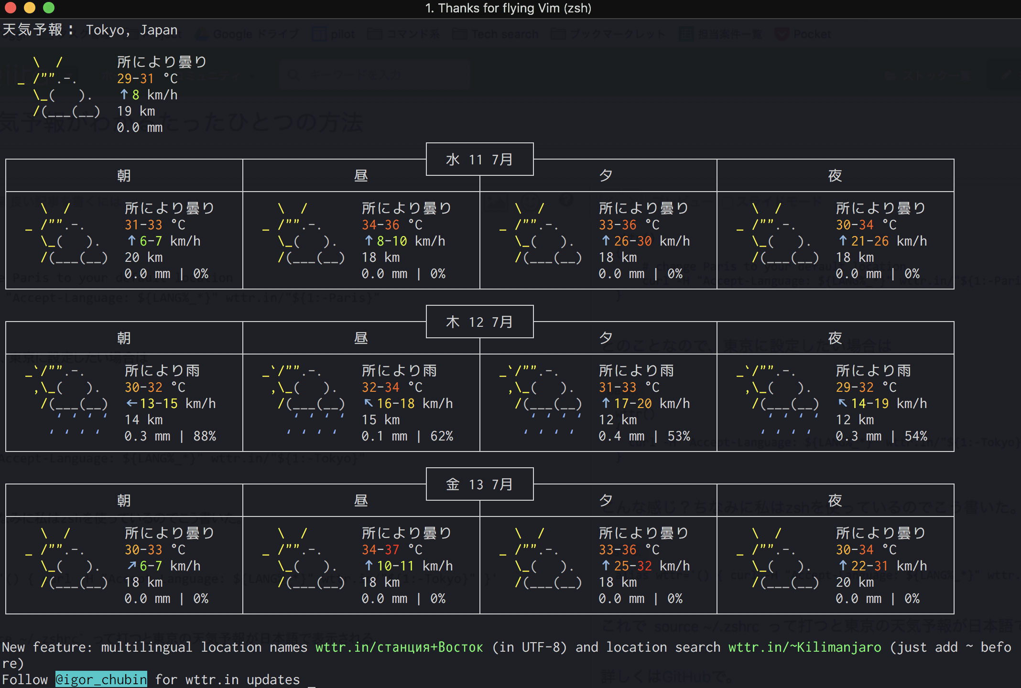Click the wind value "13-15 km/h"
The image size is (1021, 688).
[178, 403]
